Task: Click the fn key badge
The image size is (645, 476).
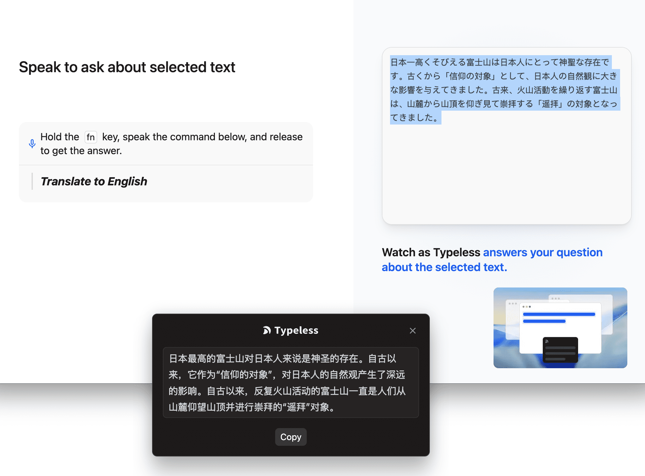Action: click(91, 137)
